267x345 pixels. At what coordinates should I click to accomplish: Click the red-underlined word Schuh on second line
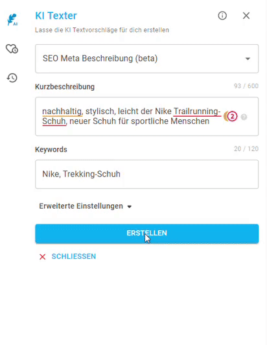[54, 121]
